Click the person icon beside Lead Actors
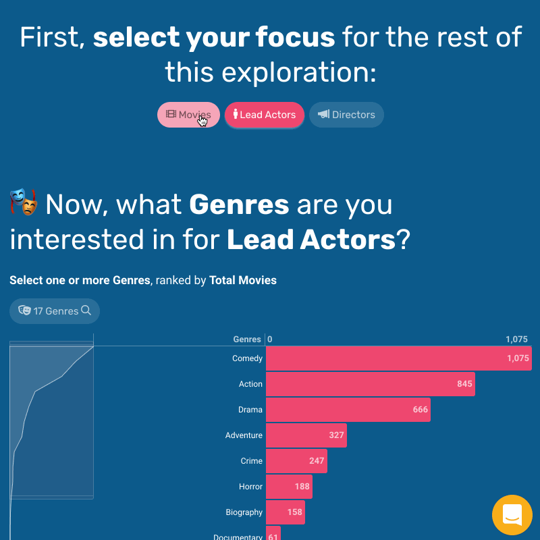Image resolution: width=540 pixels, height=540 pixels. (236, 115)
